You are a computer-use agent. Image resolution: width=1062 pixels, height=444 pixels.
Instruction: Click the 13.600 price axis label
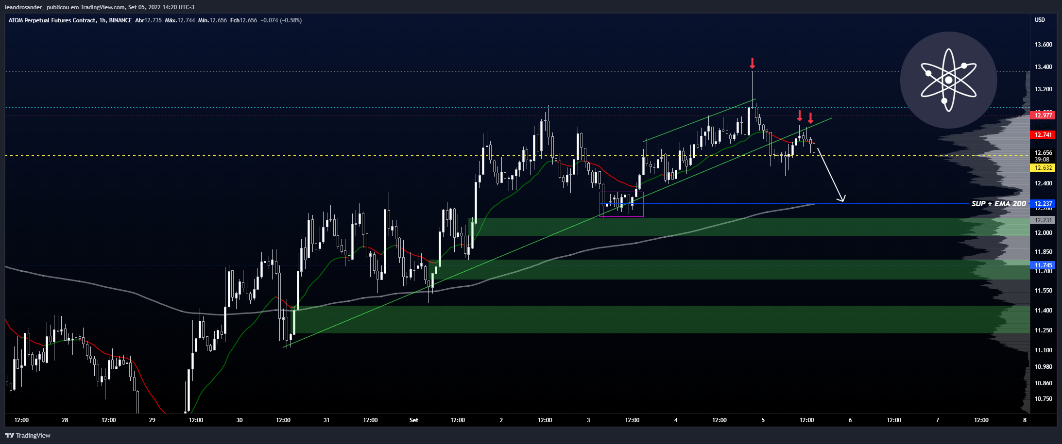(x=1043, y=45)
